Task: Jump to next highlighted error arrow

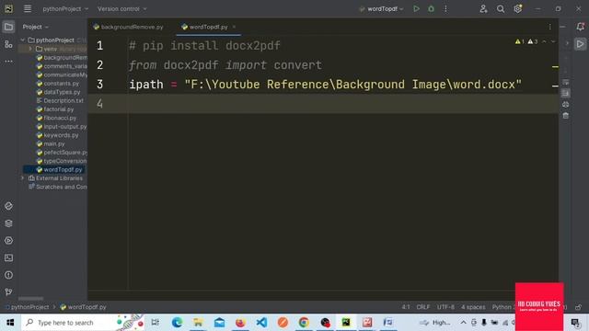Action: pyautogui.click(x=553, y=41)
